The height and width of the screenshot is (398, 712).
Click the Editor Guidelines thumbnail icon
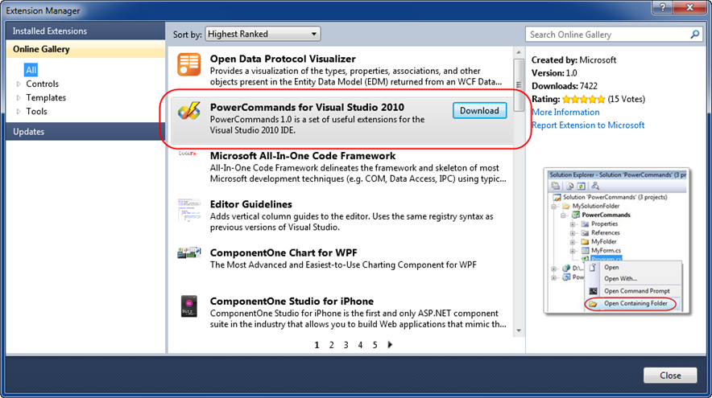point(189,210)
